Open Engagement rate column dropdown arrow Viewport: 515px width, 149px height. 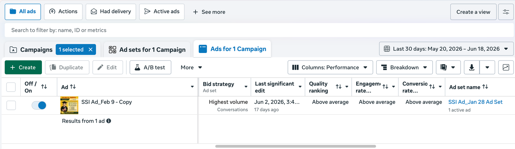coord(394,87)
